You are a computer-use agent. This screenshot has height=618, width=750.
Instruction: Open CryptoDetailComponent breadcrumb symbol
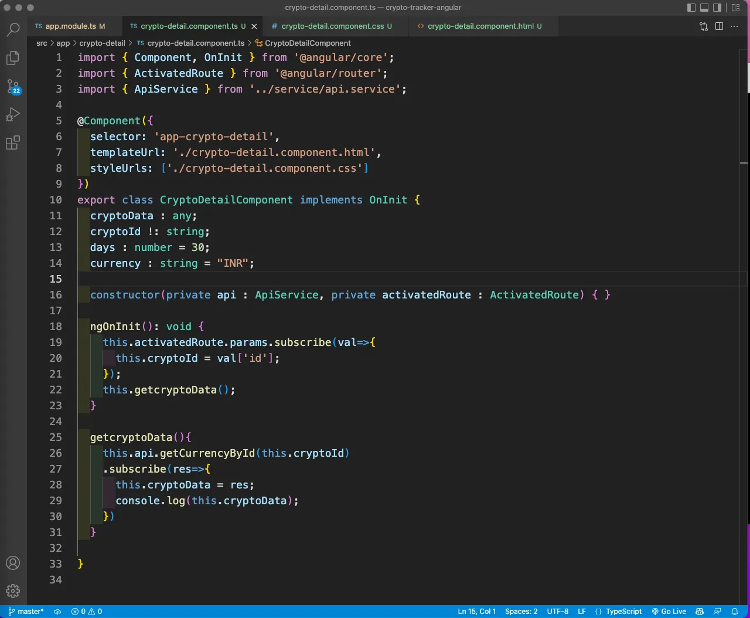tap(303, 43)
